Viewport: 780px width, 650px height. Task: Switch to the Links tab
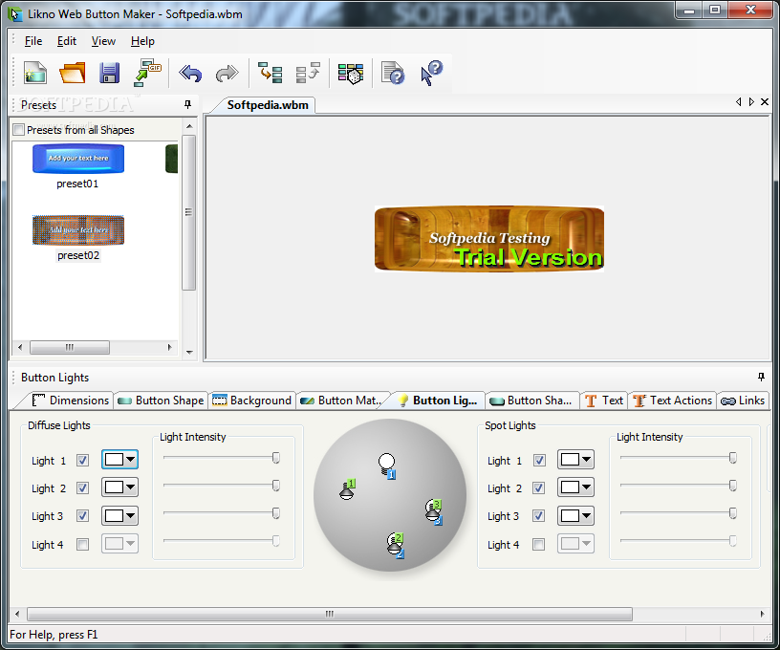(743, 401)
